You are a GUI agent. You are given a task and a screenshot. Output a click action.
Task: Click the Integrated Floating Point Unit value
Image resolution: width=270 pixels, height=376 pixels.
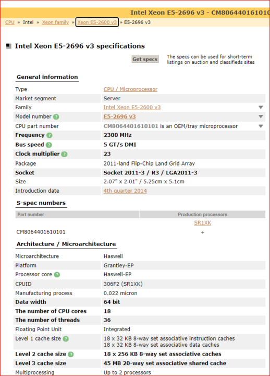(x=117, y=329)
